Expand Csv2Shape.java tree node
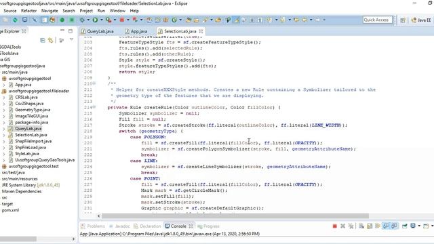Image resolution: width=434 pixels, height=244 pixels. click(x=3, y=104)
